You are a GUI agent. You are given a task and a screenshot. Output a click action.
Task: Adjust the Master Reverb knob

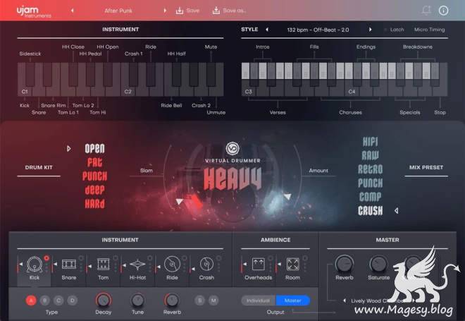pyautogui.click(x=345, y=264)
